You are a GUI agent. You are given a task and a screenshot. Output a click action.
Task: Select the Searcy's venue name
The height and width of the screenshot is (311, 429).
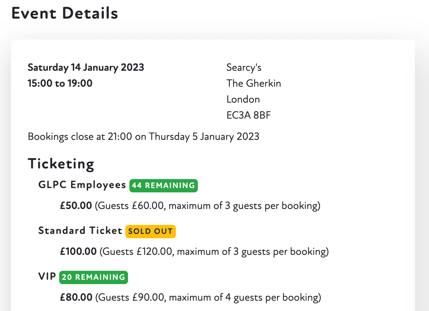244,67
